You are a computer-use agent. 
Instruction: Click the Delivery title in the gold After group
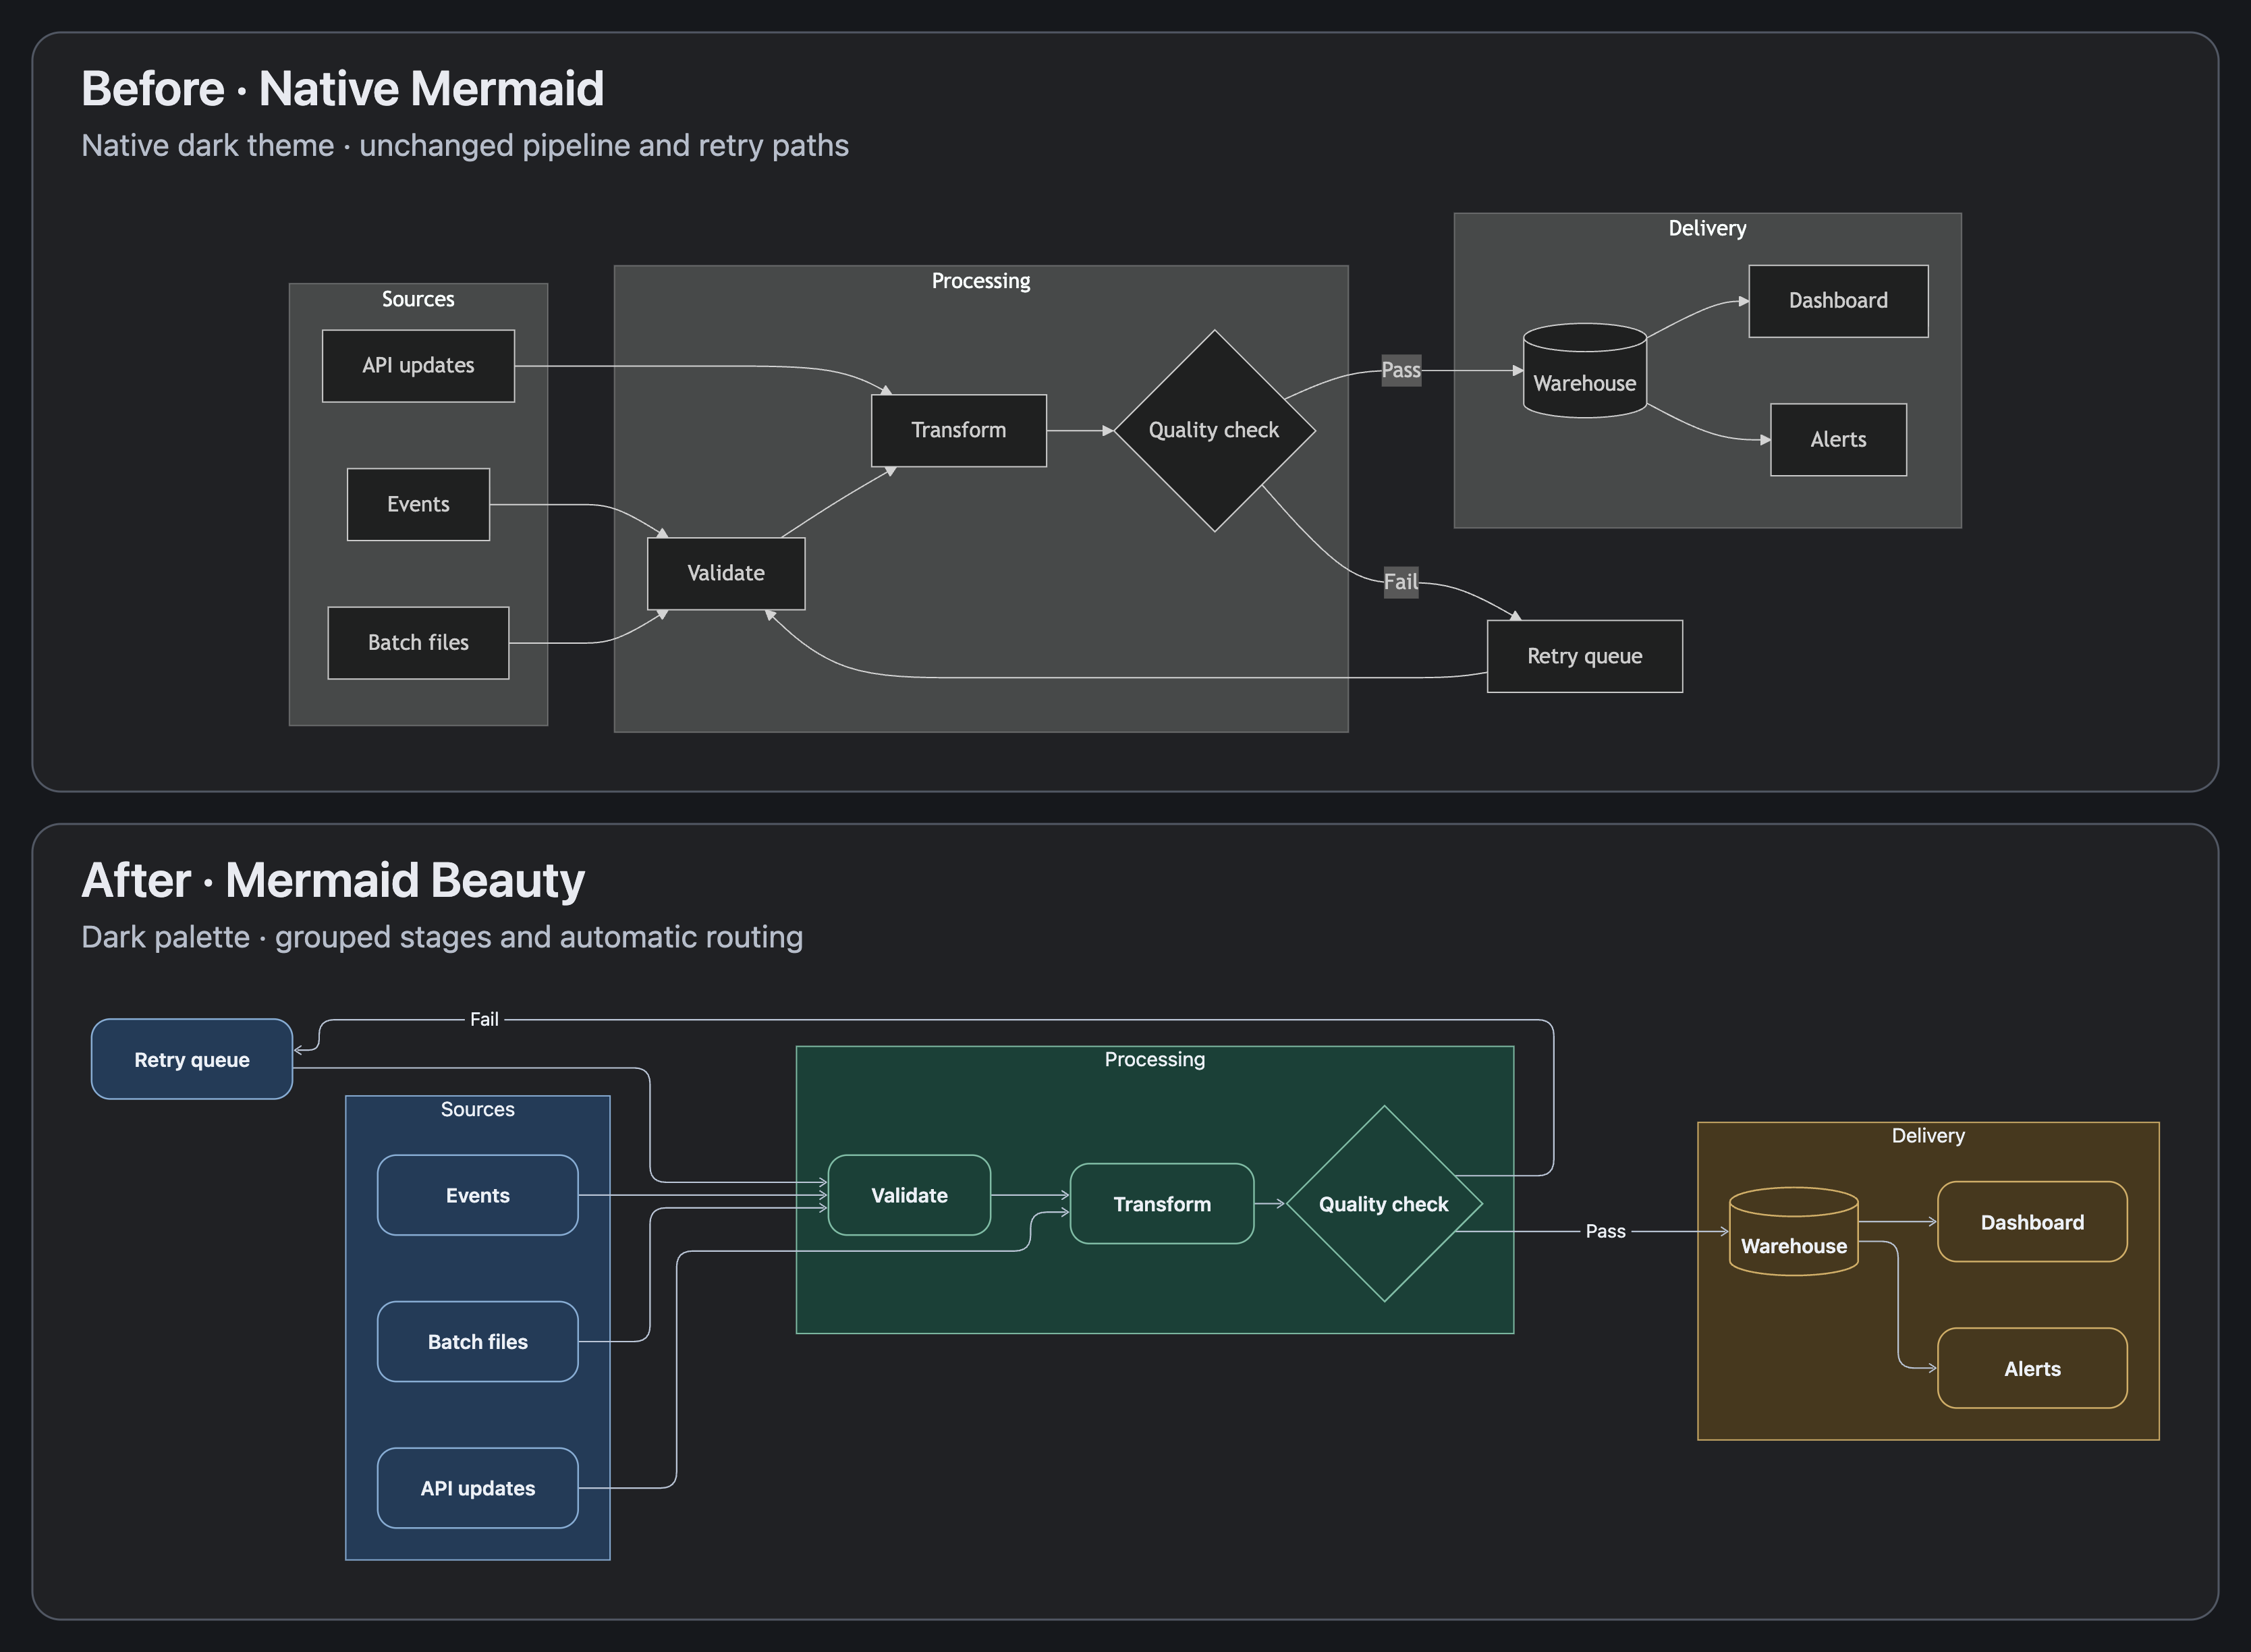1928,1136
